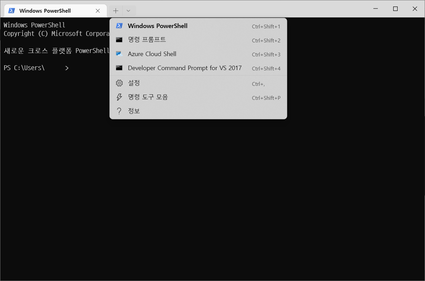Toggle the new tab dropdown chevron
Screen dimensions: 425x281
coord(129,11)
